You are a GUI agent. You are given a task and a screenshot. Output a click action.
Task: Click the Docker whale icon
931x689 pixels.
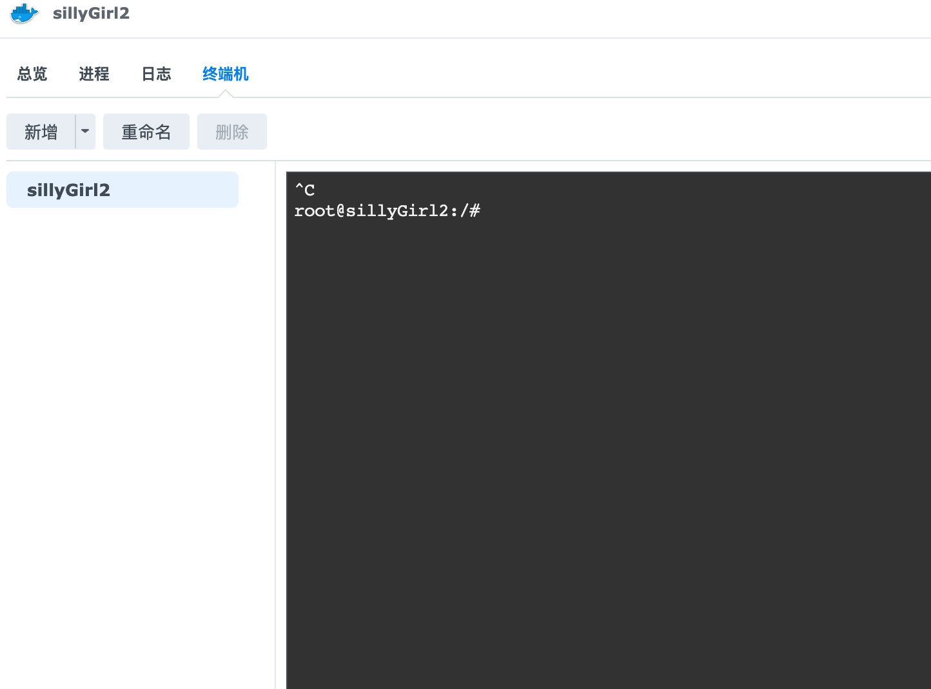click(24, 13)
